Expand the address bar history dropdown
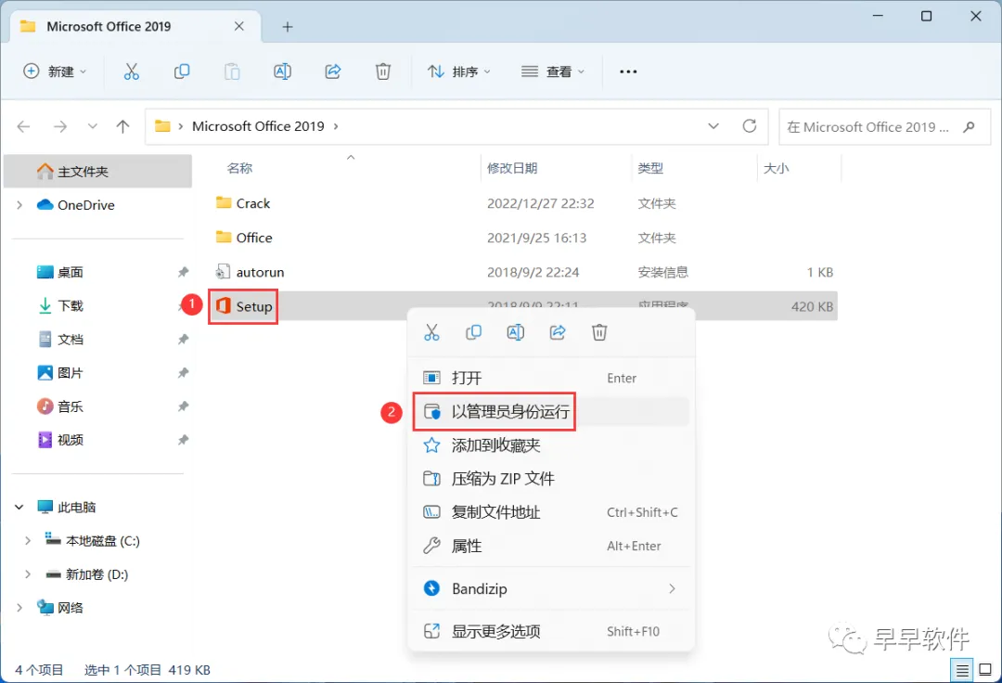Screen dimensions: 1002x683 tap(713, 126)
